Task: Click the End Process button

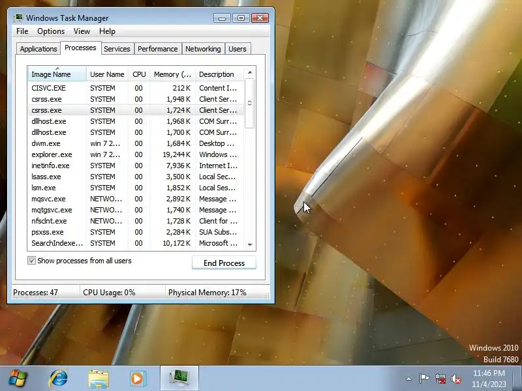Action: click(x=224, y=263)
